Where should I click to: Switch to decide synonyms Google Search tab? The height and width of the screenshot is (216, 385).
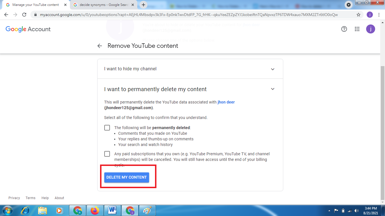coord(103,5)
